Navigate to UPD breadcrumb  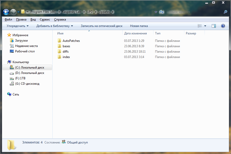point(90,12)
